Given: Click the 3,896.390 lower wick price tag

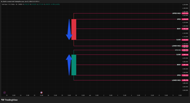Looking at the screenshot, I should [x=185, y=80].
